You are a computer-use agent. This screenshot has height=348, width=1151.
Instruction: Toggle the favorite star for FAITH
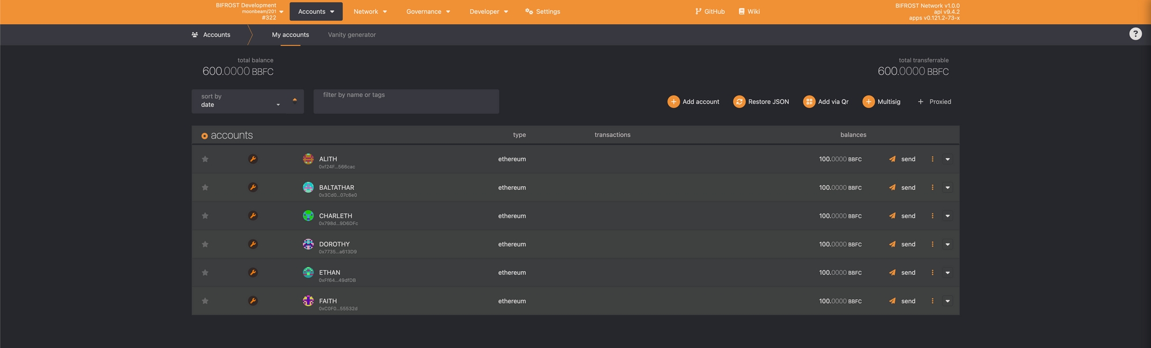[205, 301]
